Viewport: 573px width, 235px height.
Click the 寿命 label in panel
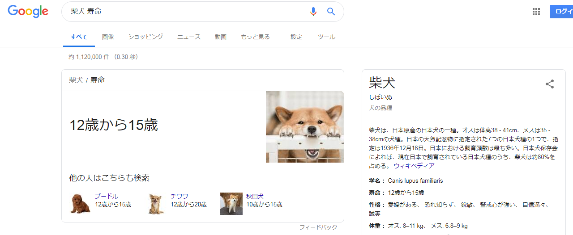[377, 193]
